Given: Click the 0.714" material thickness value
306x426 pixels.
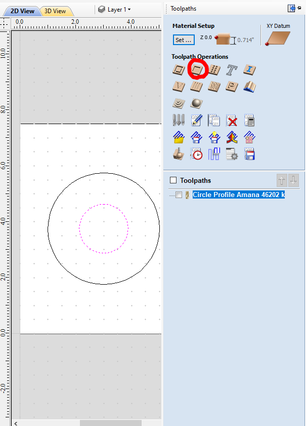Looking at the screenshot, I should [245, 40].
